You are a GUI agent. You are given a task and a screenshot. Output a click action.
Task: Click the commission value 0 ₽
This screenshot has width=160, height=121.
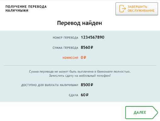point(83,58)
